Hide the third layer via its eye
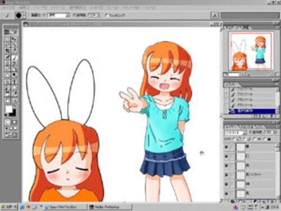The width and height of the screenshot is (281, 211). pos(226,165)
